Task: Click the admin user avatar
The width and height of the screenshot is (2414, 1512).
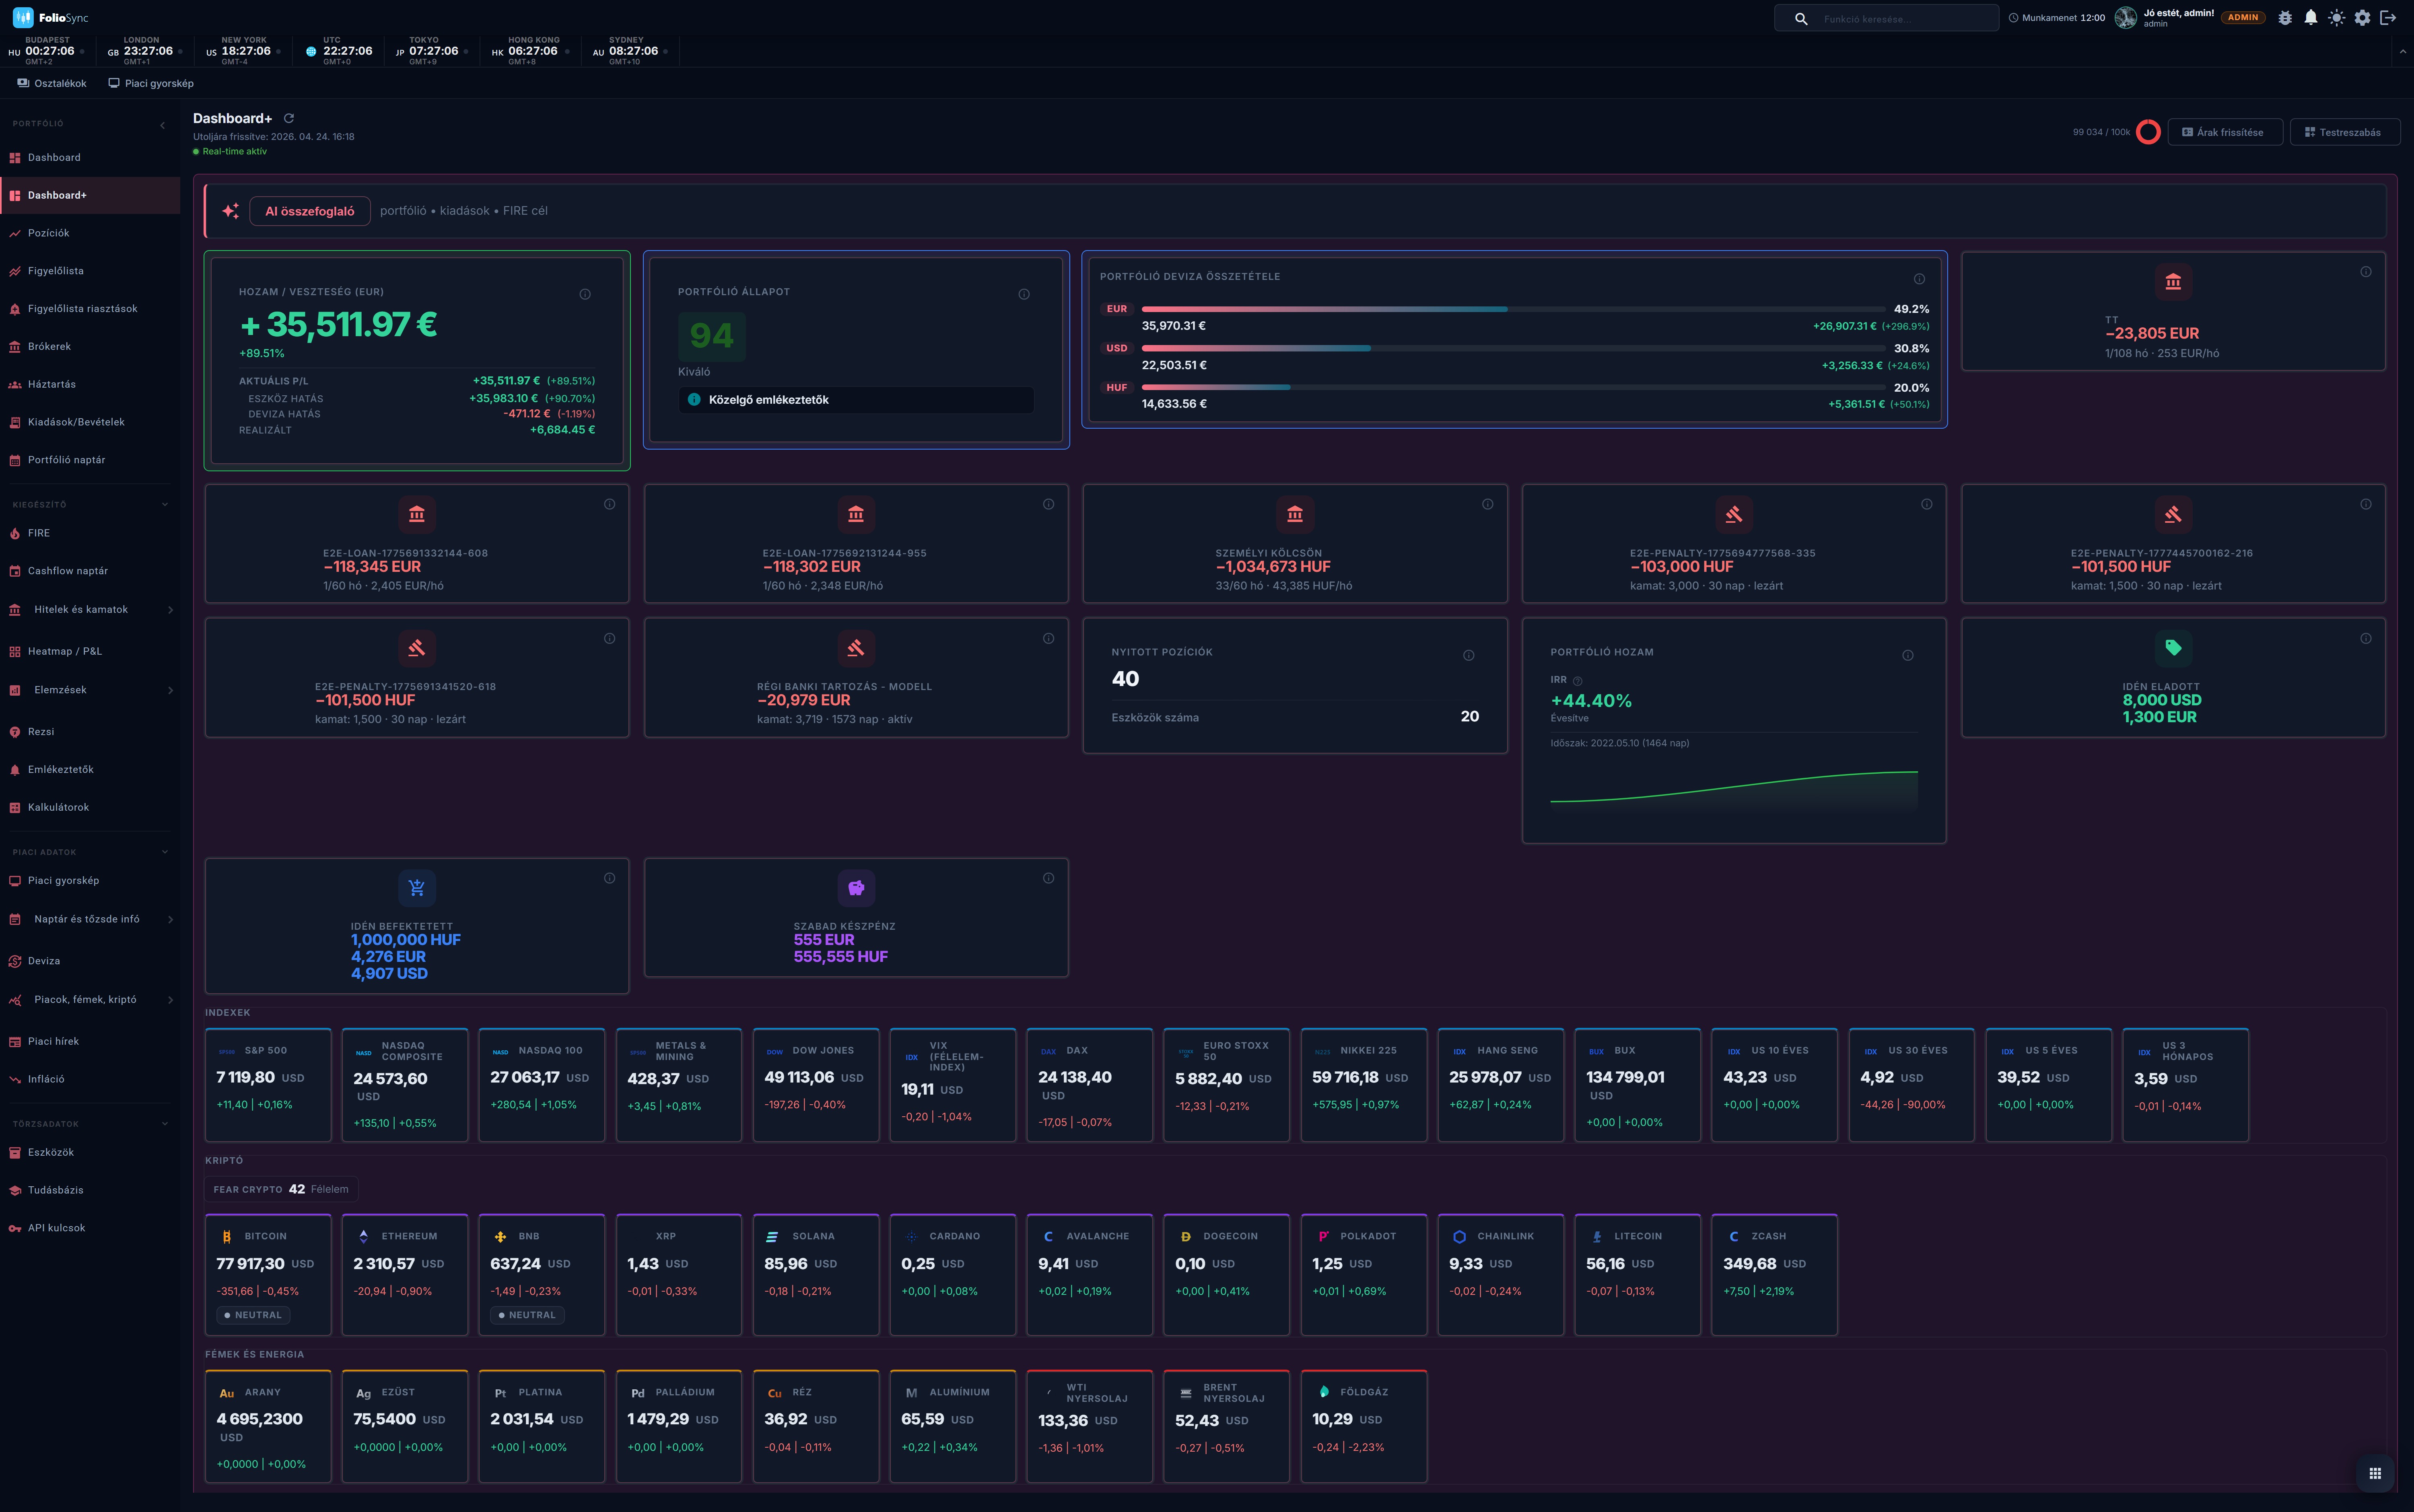Action: pos(2126,18)
